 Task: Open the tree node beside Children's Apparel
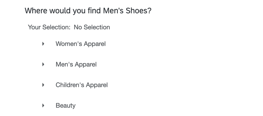point(43,85)
